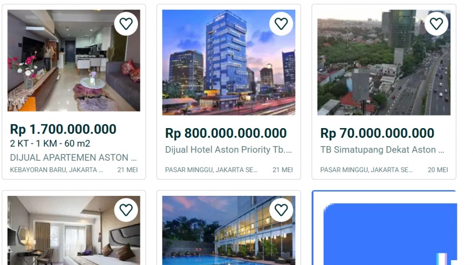473x265 pixels.
Task: Open the apartment living room photo
Action: [74, 60]
